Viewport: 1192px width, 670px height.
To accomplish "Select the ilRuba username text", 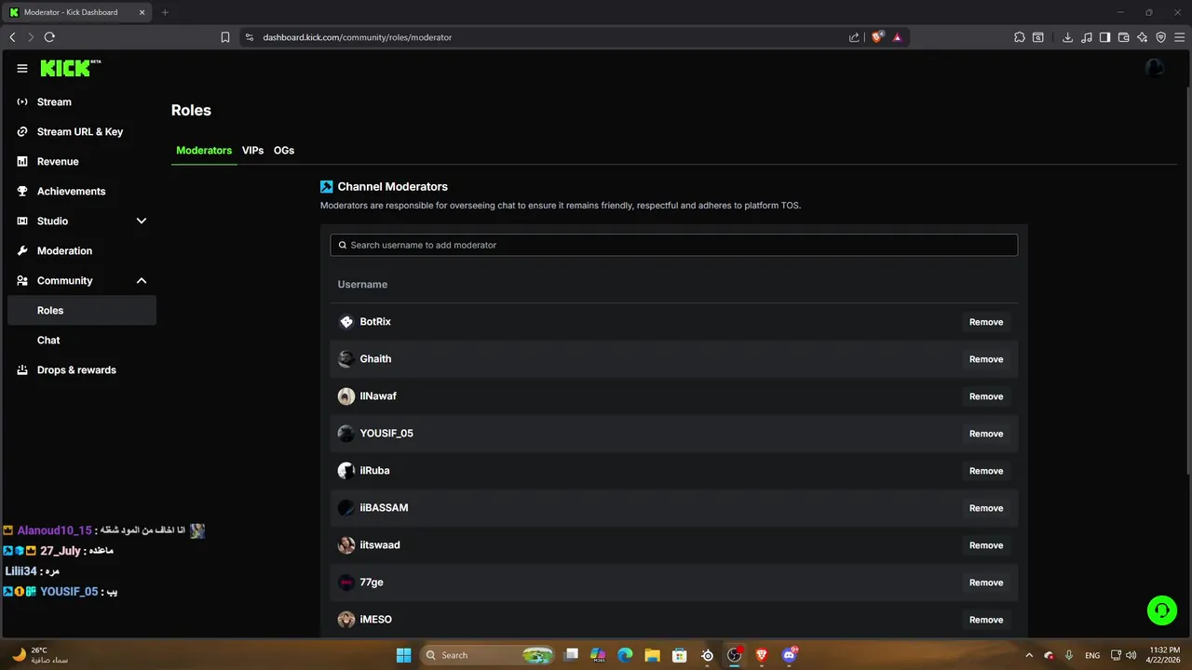I will pos(374,471).
